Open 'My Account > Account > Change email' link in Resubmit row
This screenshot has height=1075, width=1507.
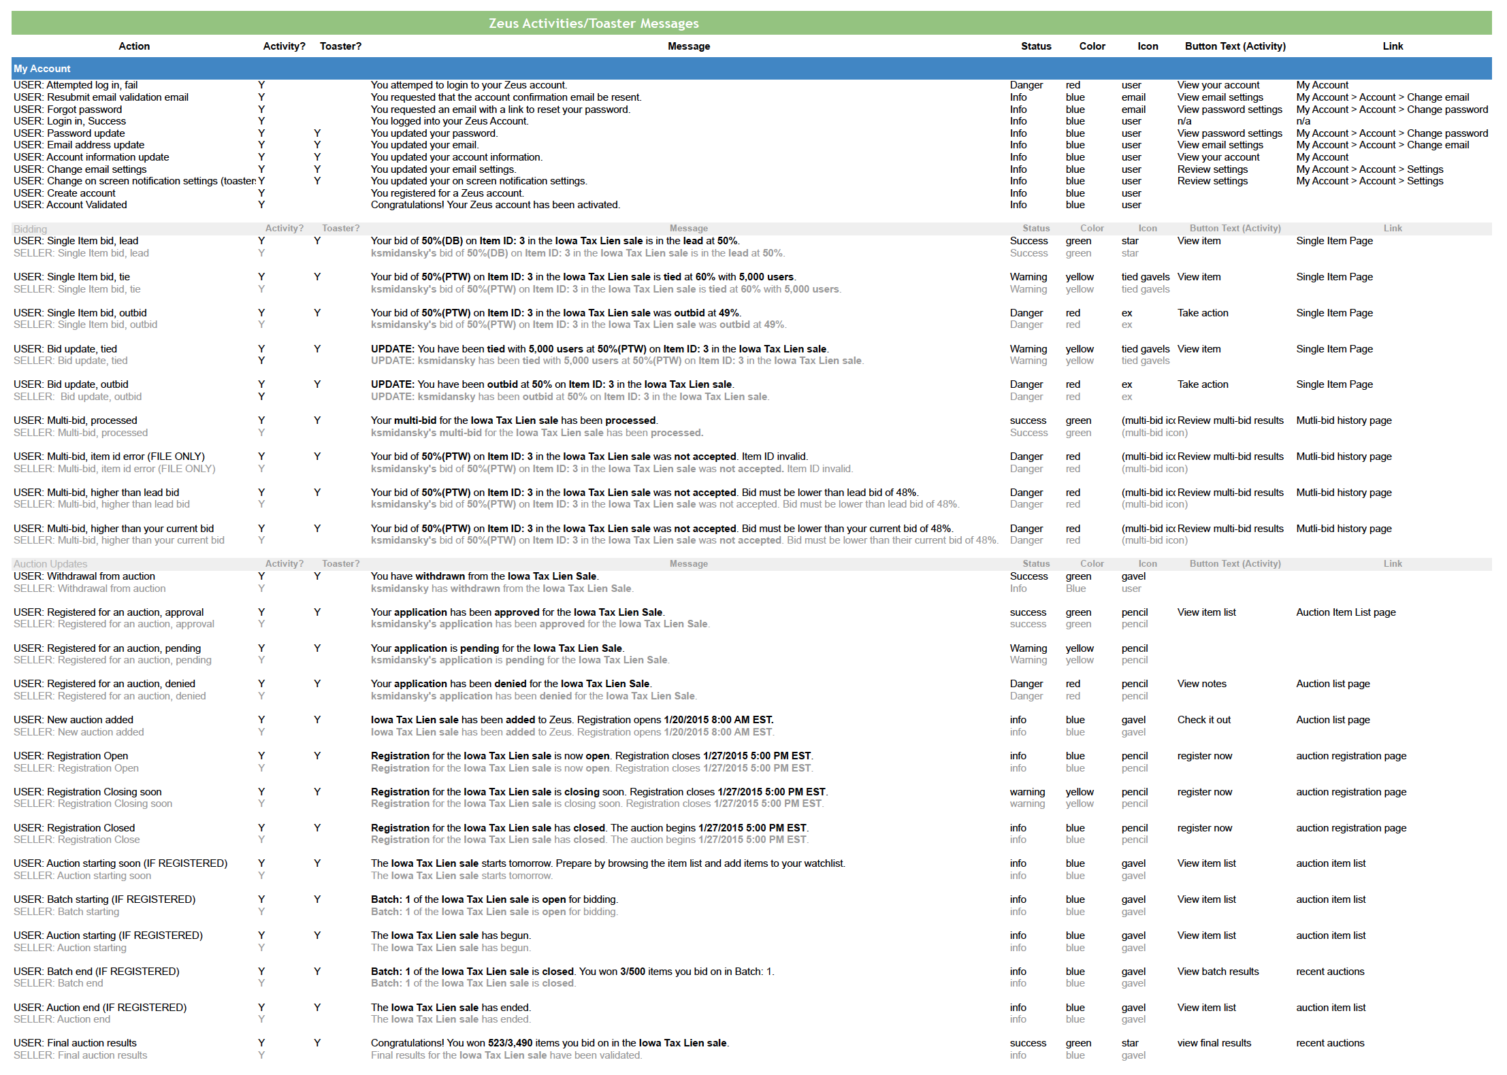tap(1382, 97)
